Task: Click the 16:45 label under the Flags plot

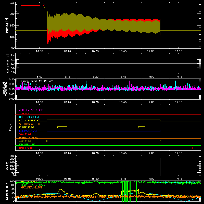Action: coord(123,153)
